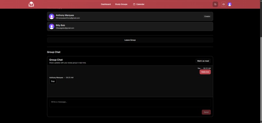This screenshot has height=123, width=262.
Task: Mark chat messages as read
Action: click(x=203, y=61)
